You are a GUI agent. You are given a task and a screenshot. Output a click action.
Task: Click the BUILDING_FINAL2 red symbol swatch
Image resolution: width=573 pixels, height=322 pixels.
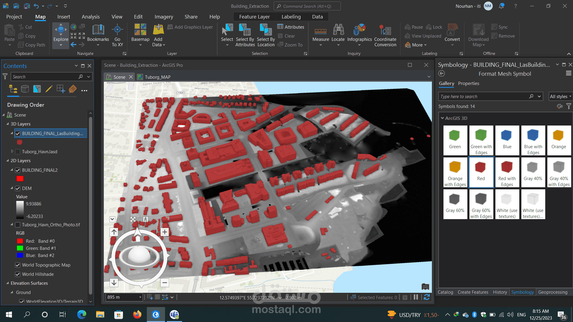click(20, 179)
